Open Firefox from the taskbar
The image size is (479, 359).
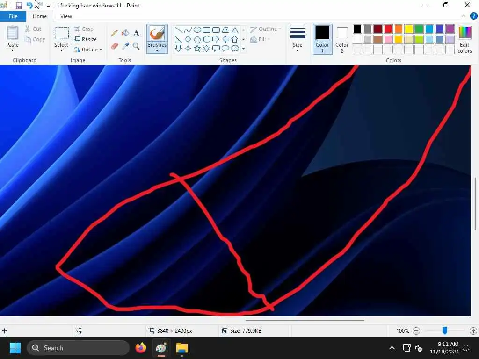click(x=141, y=348)
